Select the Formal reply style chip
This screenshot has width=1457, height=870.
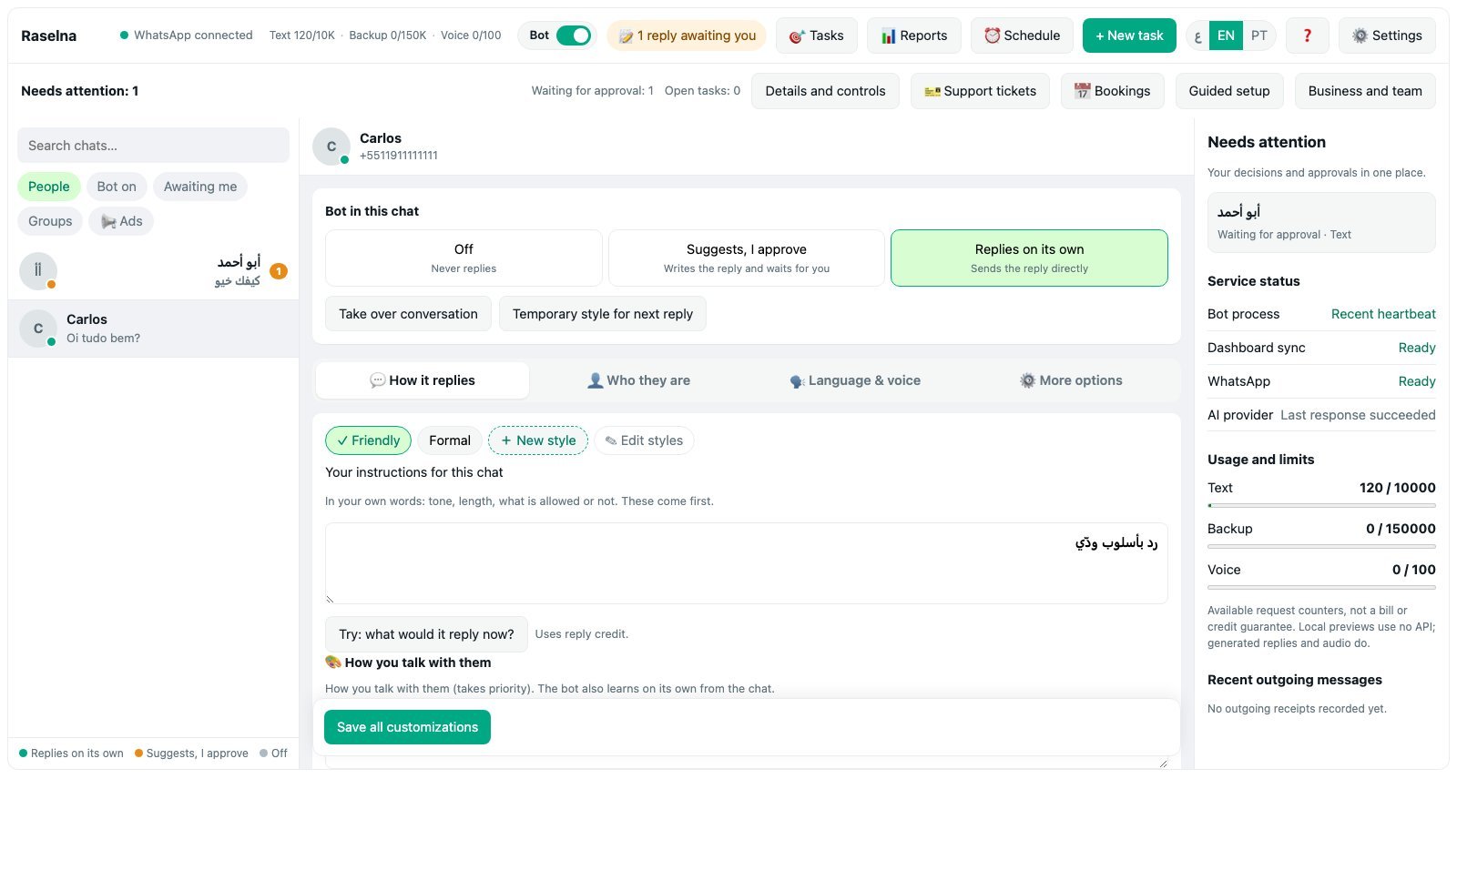click(450, 440)
